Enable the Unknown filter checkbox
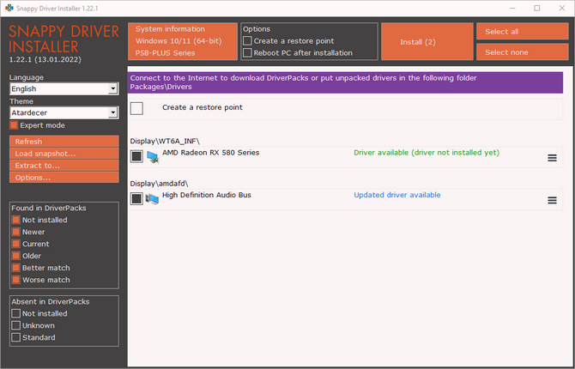 pyautogui.click(x=15, y=325)
